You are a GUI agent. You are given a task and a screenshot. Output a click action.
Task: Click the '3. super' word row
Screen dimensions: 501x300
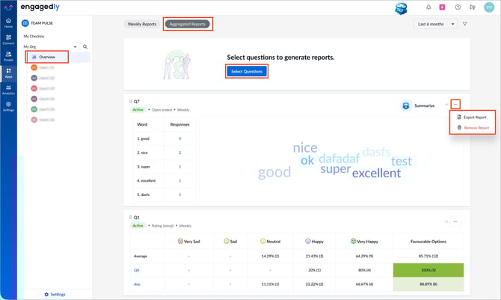click(144, 167)
